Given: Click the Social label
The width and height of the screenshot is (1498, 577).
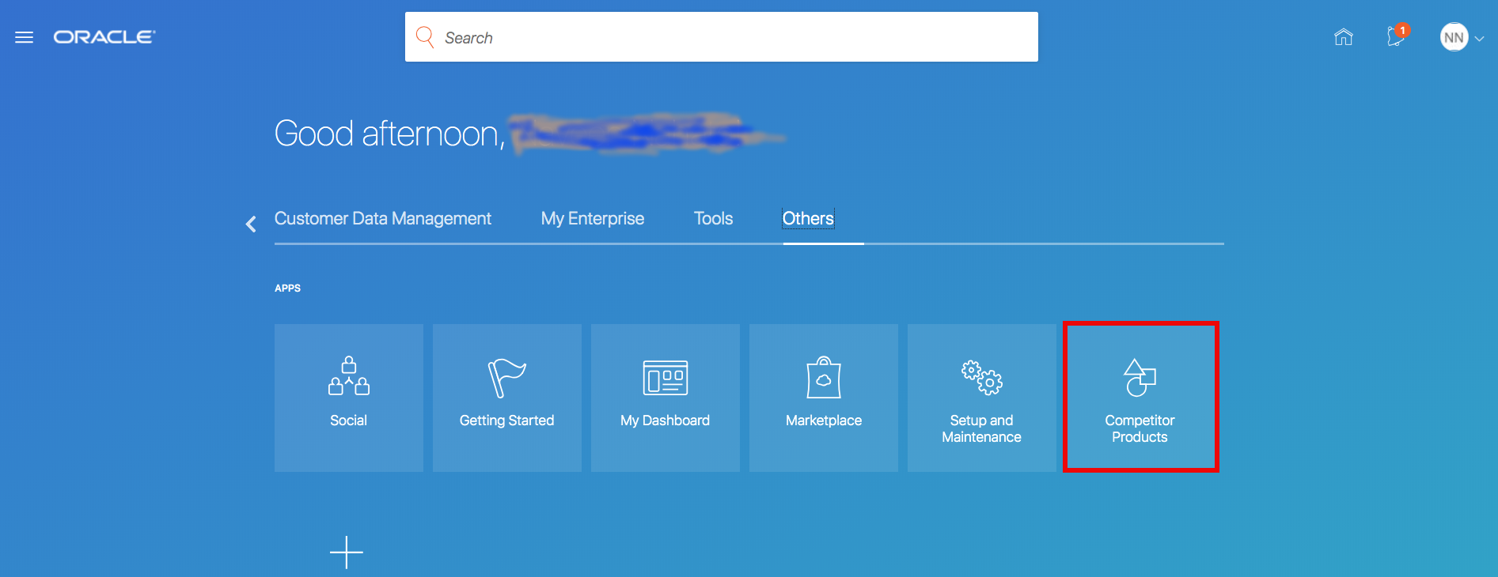Looking at the screenshot, I should [349, 420].
